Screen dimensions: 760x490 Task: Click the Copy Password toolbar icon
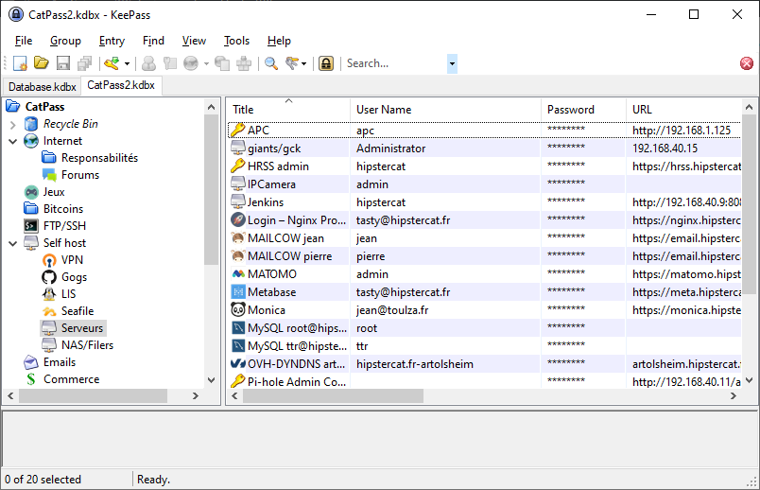pos(169,63)
